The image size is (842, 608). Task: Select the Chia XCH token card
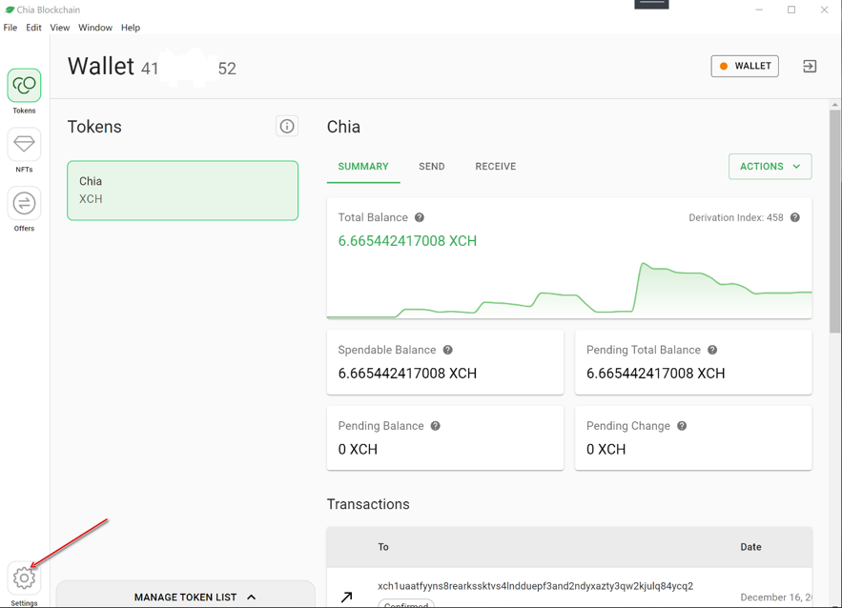tap(182, 191)
